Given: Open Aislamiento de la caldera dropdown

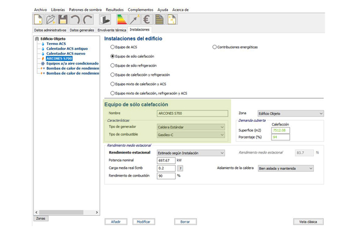Looking at the screenshot, I should click(x=286, y=169).
